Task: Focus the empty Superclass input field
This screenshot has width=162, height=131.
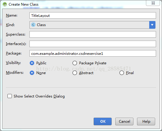Action: coord(93,34)
